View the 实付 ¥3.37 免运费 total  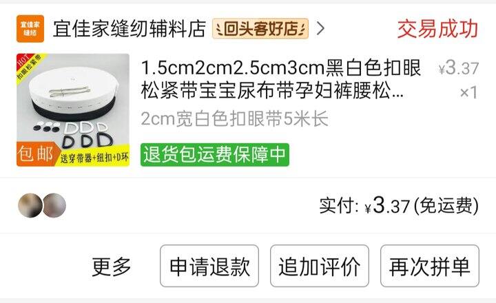coord(399,206)
